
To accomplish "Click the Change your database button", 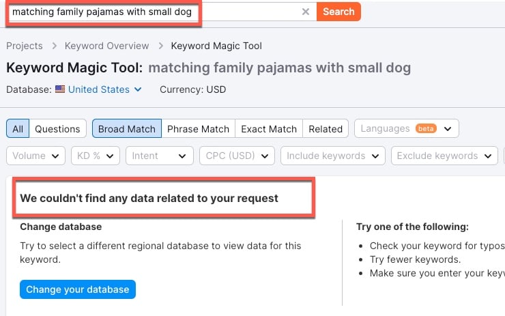I will 78,289.
